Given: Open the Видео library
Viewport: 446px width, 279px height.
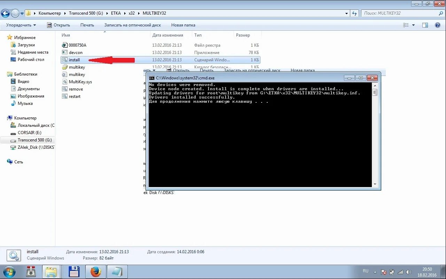Looking at the screenshot, I should click(x=23, y=82).
